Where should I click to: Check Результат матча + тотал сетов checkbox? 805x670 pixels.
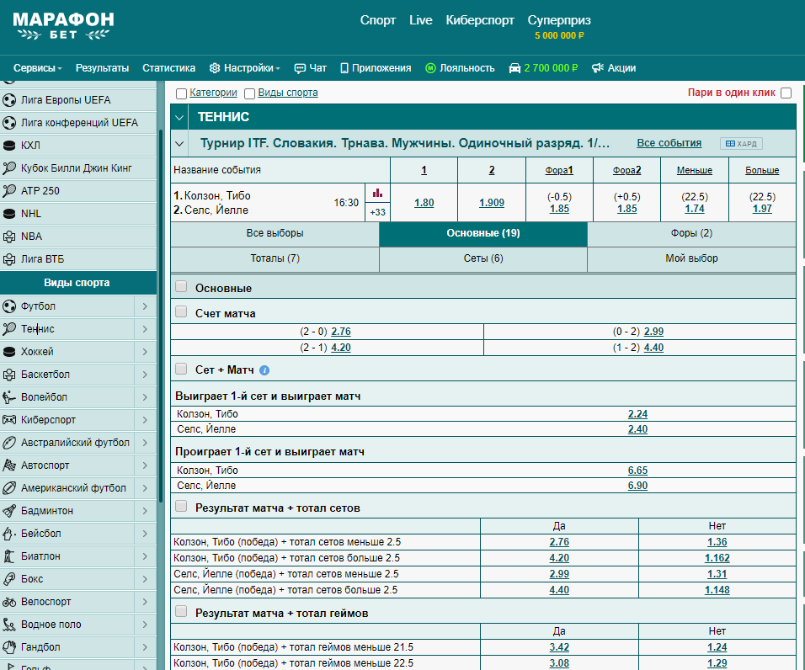(181, 507)
